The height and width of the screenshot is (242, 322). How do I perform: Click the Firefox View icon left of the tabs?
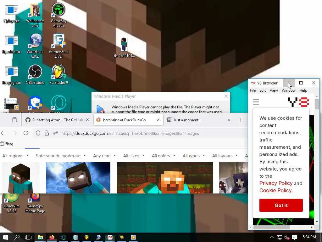coord(14,120)
